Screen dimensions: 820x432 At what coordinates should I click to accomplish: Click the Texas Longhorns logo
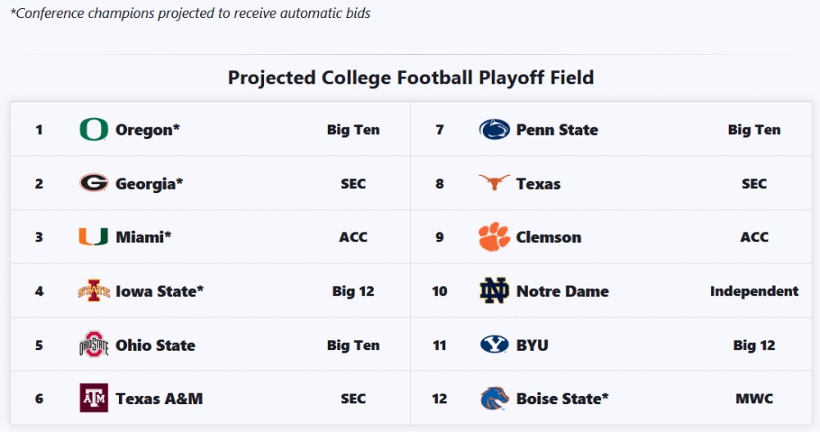(x=494, y=183)
